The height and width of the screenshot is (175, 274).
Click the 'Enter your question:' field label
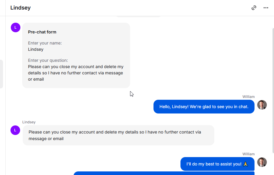click(48, 60)
